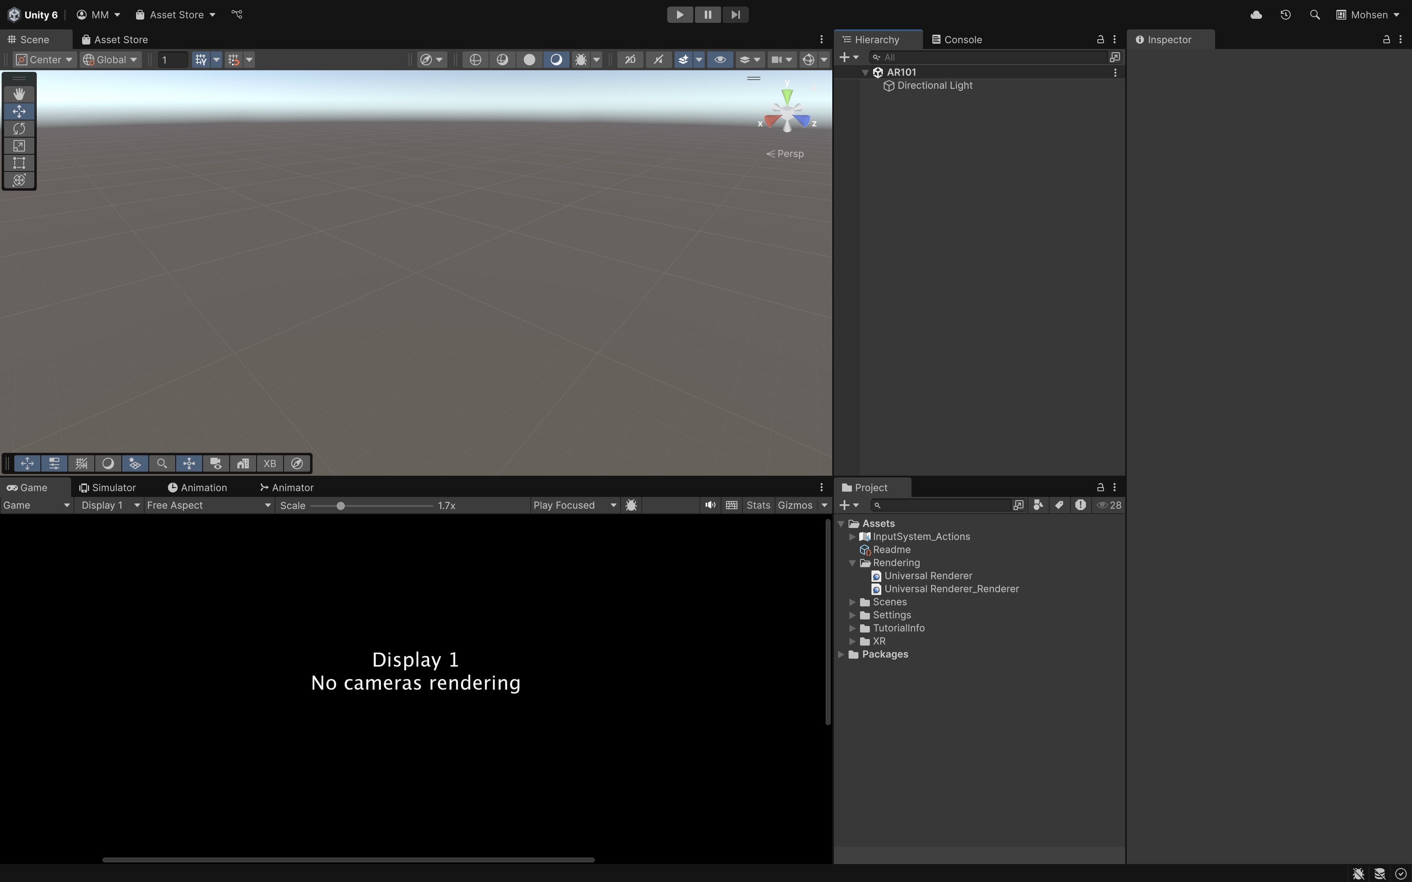Adjust the Game view Scale slider
The width and height of the screenshot is (1412, 882).
[341, 506]
